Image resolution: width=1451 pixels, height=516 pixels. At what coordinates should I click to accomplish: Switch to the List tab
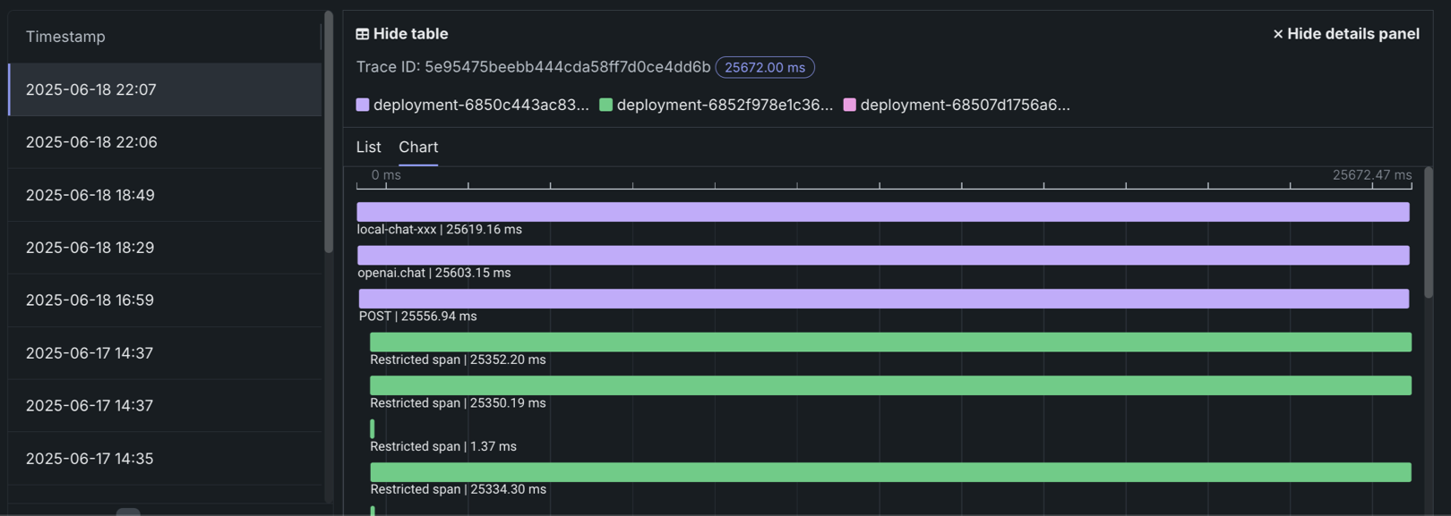tap(368, 147)
